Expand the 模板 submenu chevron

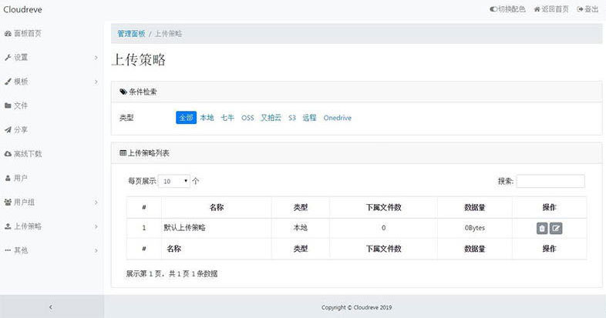tap(96, 82)
